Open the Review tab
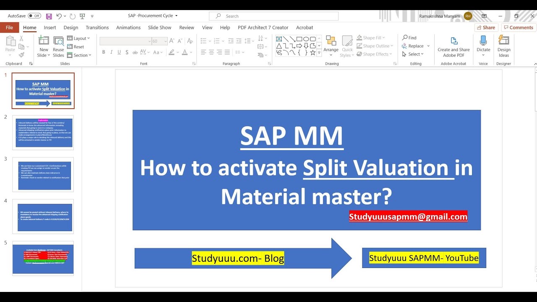The height and width of the screenshot is (302, 537). point(187,28)
